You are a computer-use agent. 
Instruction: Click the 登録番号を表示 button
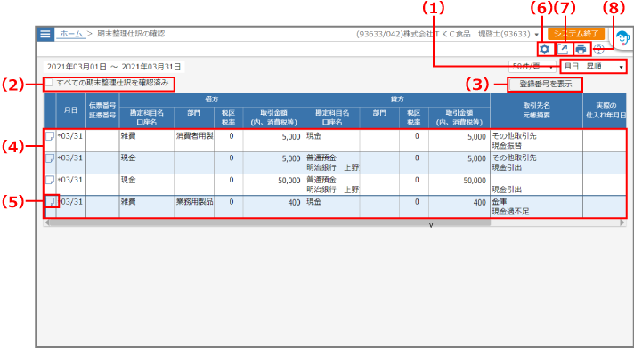(546, 84)
